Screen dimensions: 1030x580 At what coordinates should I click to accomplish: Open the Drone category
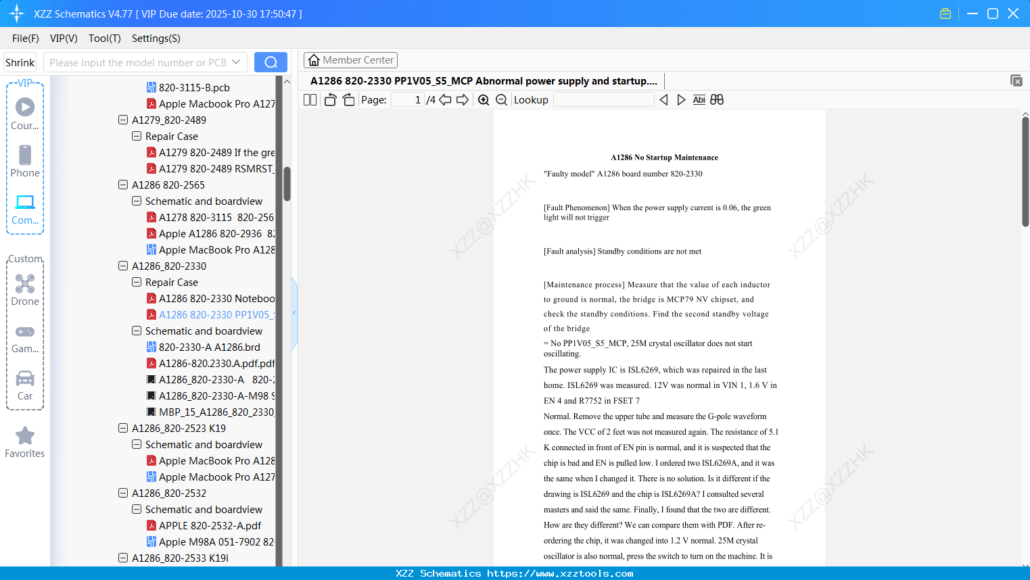pyautogui.click(x=25, y=291)
